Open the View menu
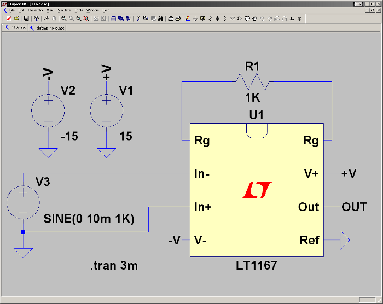 50,10
